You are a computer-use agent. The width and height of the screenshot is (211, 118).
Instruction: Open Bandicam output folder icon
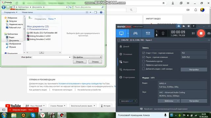(184, 26)
